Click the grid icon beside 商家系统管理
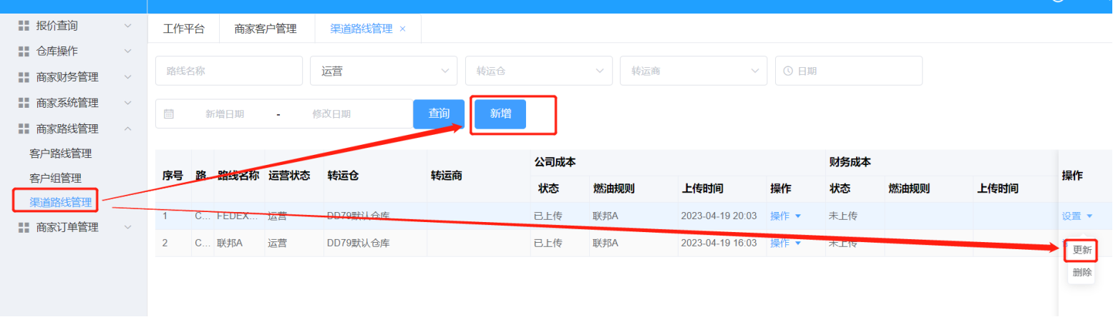 pos(24,103)
